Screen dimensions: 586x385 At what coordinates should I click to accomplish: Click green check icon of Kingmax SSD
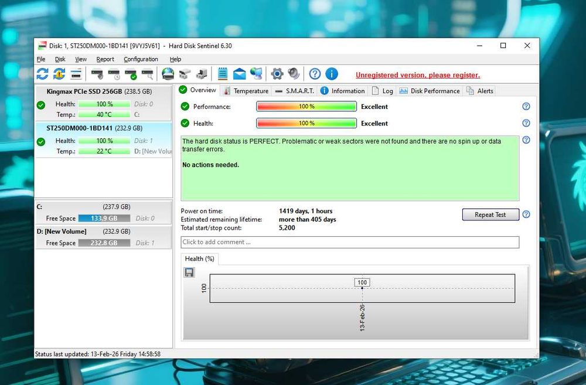tap(41, 105)
